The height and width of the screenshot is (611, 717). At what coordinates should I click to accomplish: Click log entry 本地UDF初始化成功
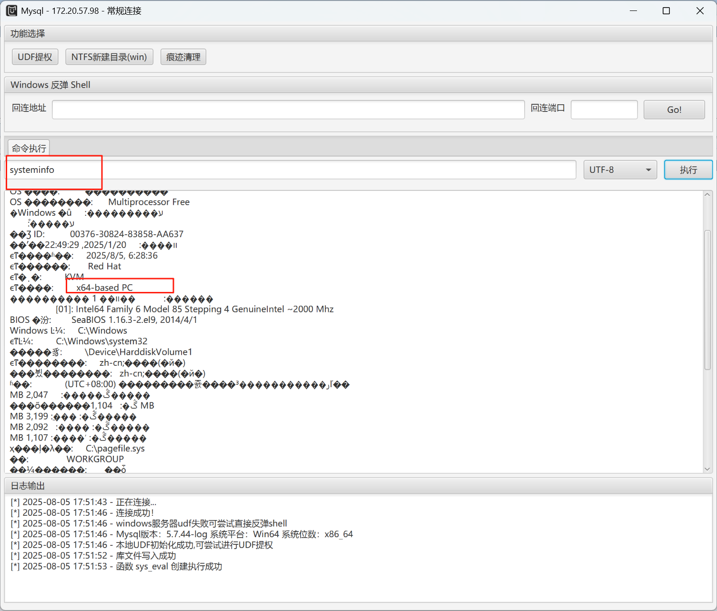coord(142,545)
